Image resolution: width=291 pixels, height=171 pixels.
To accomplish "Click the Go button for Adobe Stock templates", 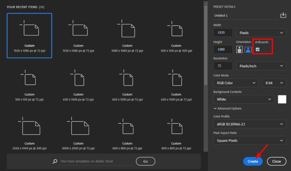I will pyautogui.click(x=145, y=161).
